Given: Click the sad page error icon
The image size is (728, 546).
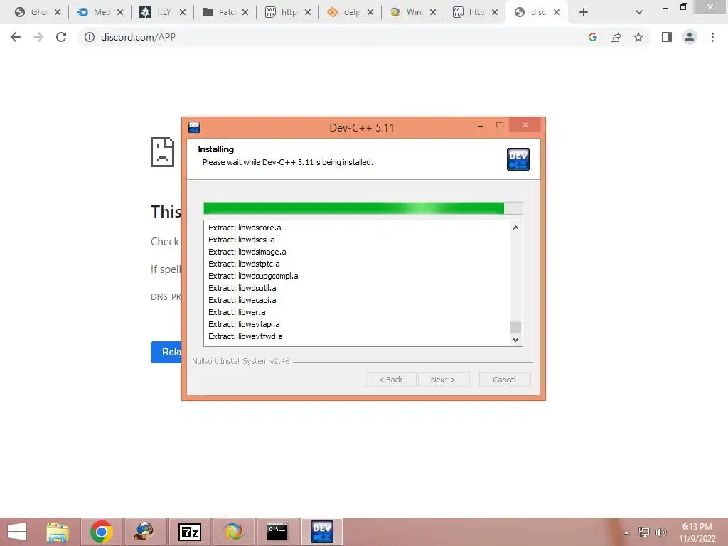Looking at the screenshot, I should pyautogui.click(x=163, y=152).
